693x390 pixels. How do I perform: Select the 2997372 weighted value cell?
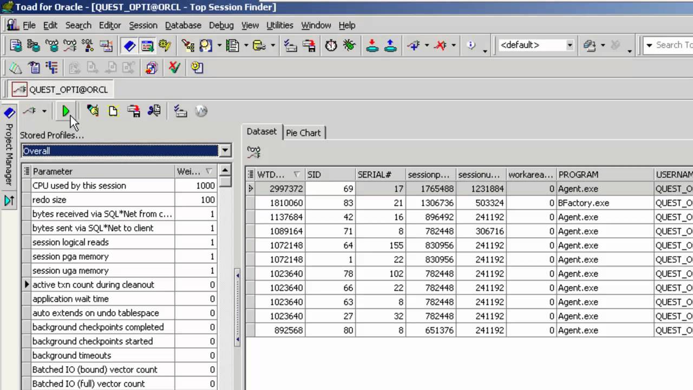[x=280, y=188]
